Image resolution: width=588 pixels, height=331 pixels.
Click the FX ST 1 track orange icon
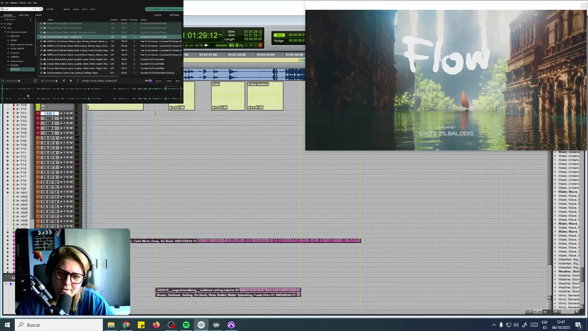38,138
